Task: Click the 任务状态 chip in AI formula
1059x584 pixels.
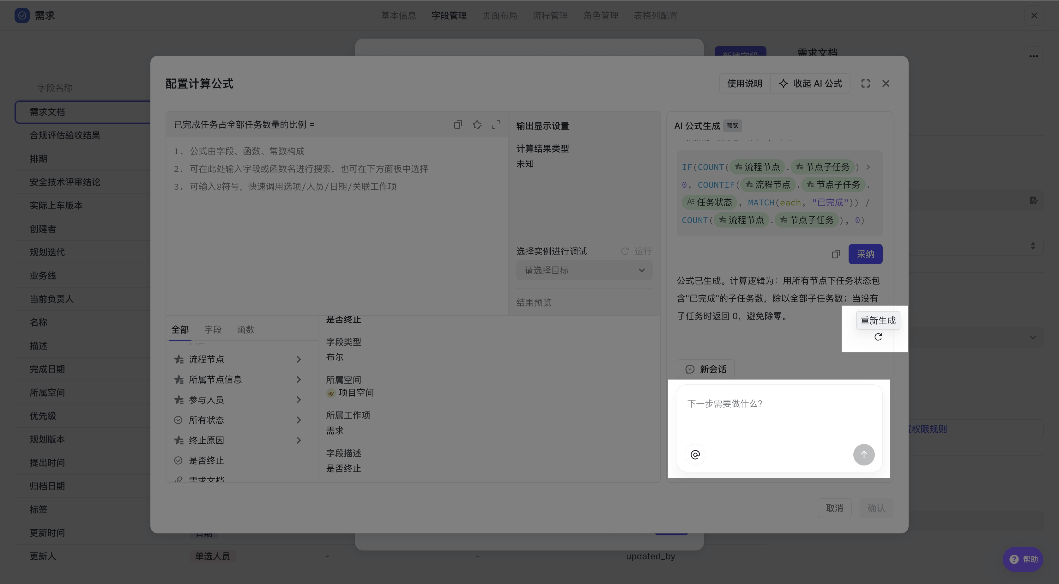Action: (x=709, y=202)
